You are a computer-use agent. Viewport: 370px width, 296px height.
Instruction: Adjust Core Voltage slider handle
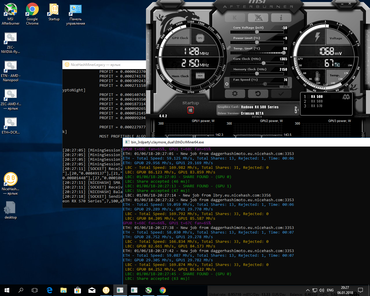[x=257, y=32]
